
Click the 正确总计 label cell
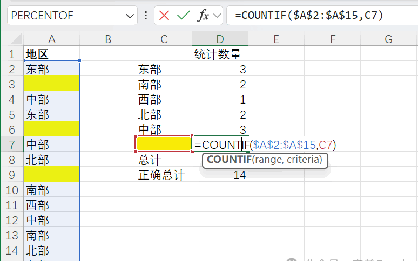click(x=164, y=175)
